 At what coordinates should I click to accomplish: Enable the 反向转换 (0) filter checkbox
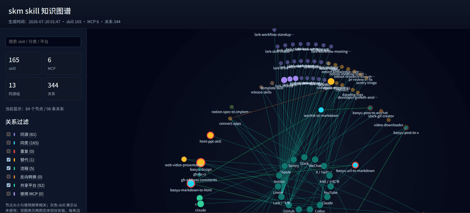[x=9, y=177]
